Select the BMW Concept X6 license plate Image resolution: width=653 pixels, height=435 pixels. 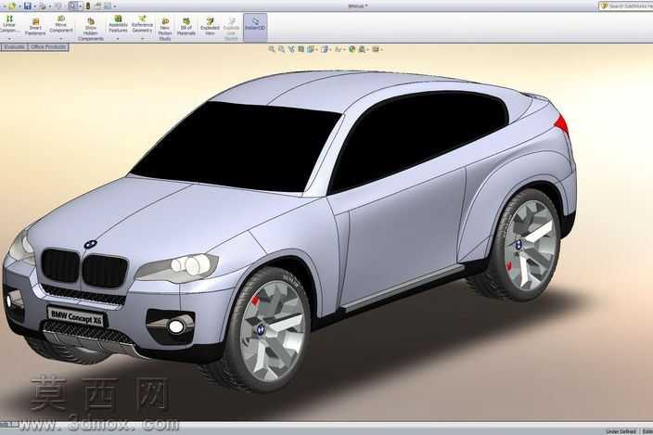point(76,316)
